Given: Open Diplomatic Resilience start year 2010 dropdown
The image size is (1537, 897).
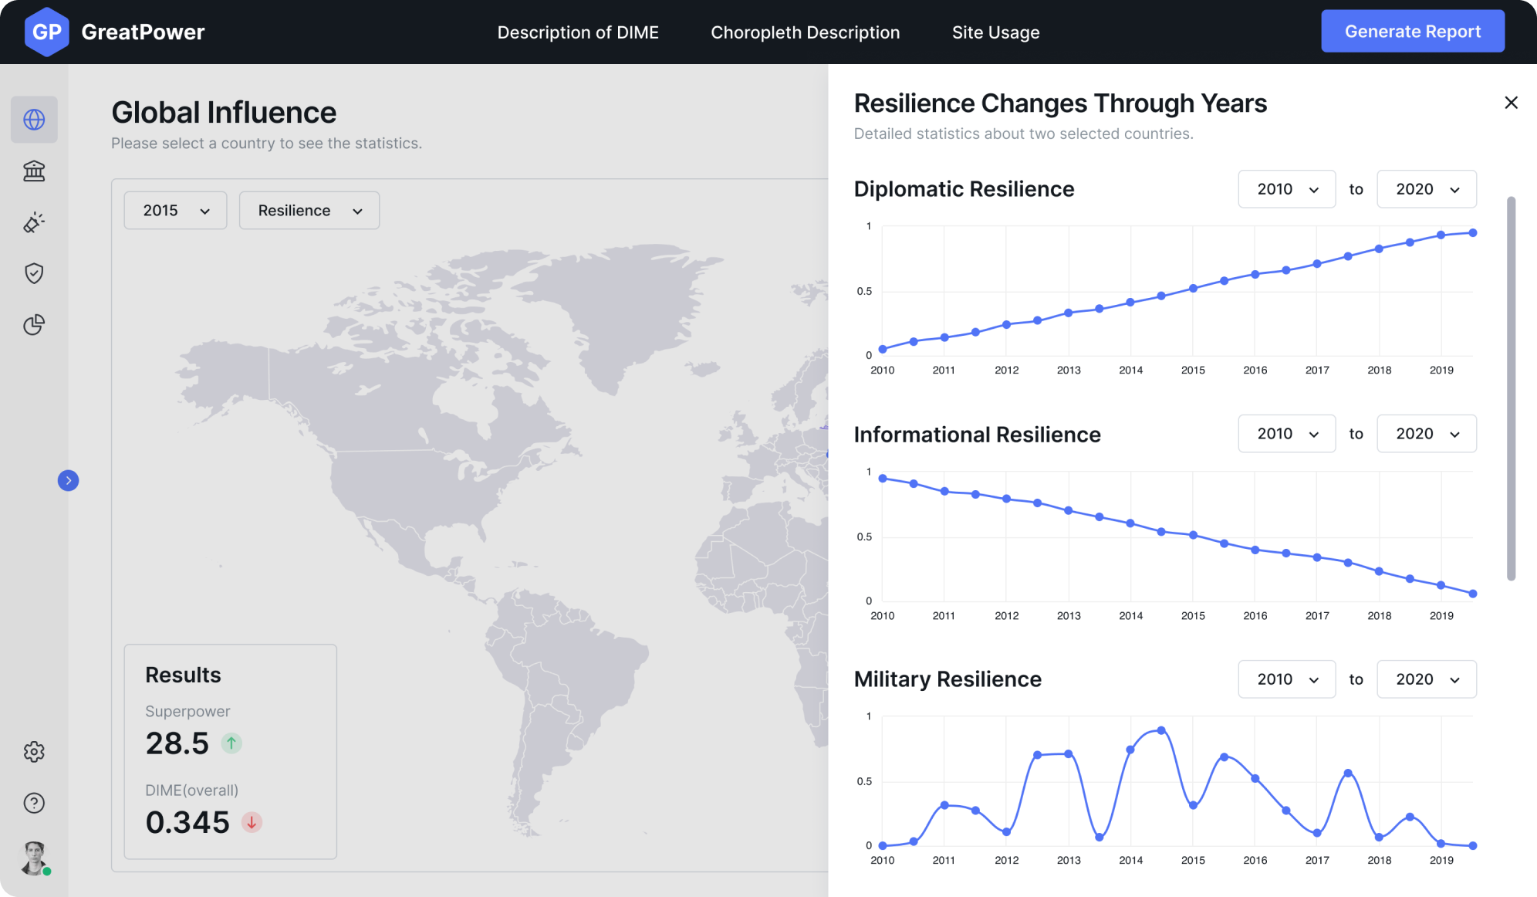Looking at the screenshot, I should pos(1286,189).
